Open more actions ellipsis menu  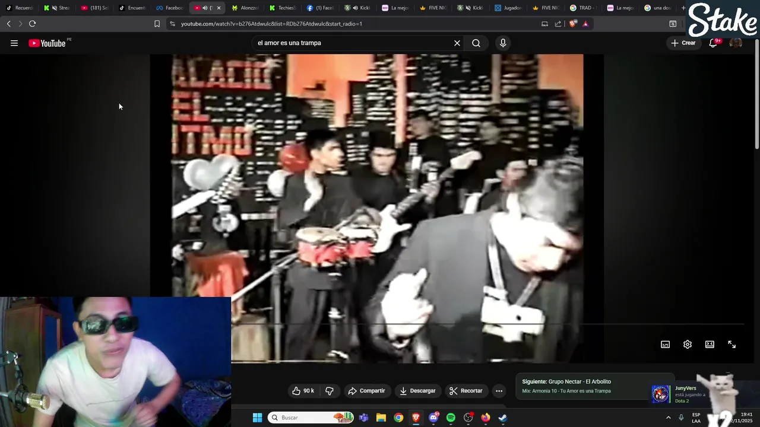pos(499,391)
